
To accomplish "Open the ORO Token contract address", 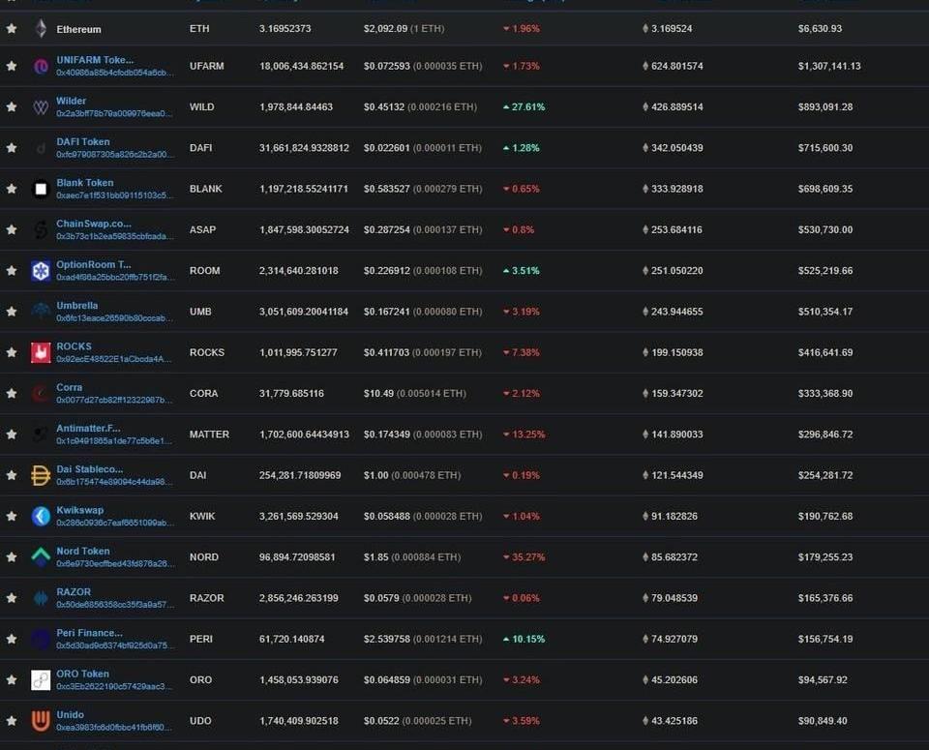I will click(x=114, y=686).
